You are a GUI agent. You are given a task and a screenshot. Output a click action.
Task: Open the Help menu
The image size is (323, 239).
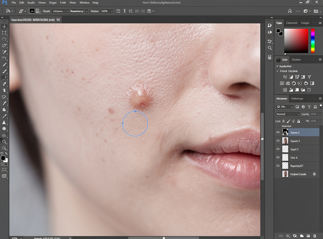pyautogui.click(x=95, y=3)
